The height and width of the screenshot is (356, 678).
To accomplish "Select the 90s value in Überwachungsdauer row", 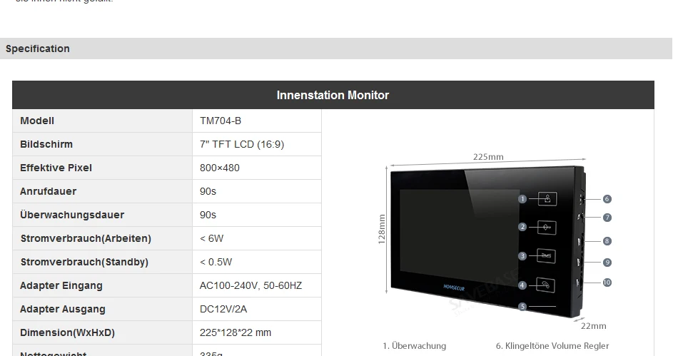I will click(208, 215).
